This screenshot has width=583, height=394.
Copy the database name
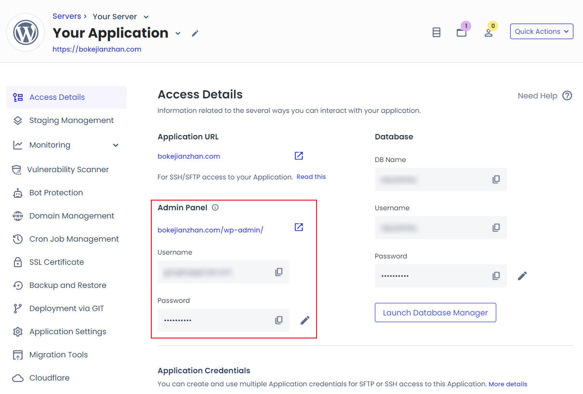[496, 179]
